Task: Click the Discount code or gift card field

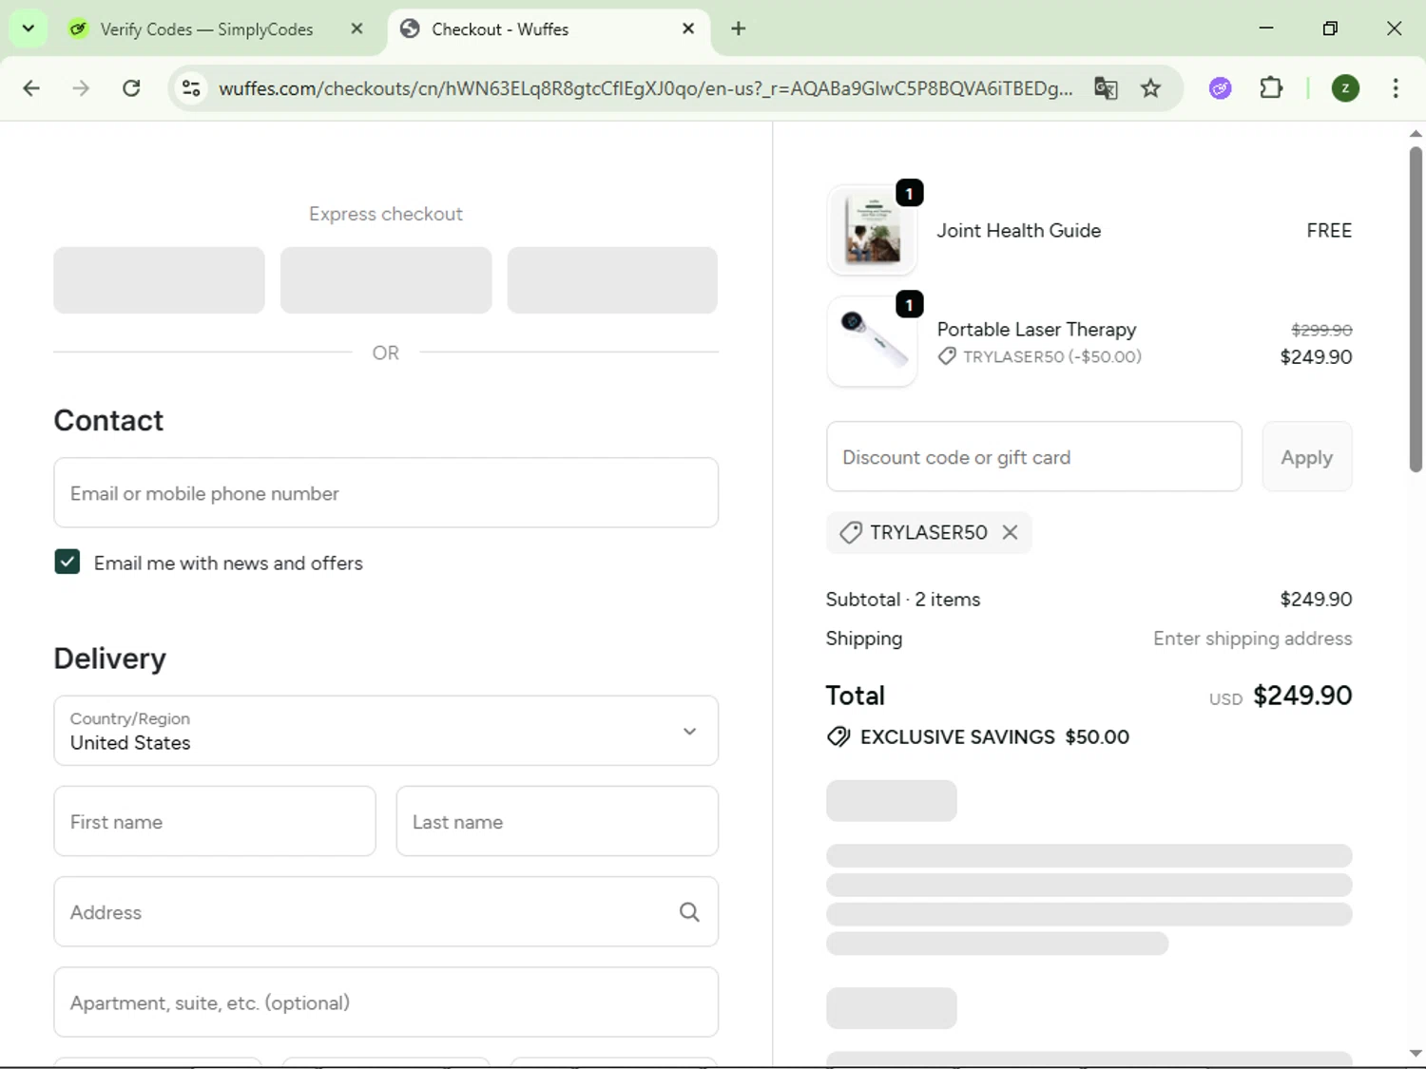Action: click(1034, 457)
